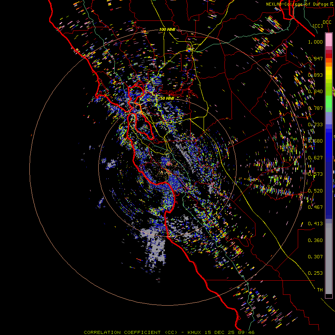The width and height of the screenshot is (335, 335).
Task: Select the 0.627 scale value
Action: (315, 158)
